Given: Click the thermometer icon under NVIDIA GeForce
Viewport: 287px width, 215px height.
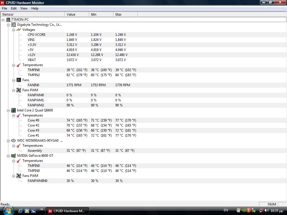Looking at the screenshot, I should 19,161.
